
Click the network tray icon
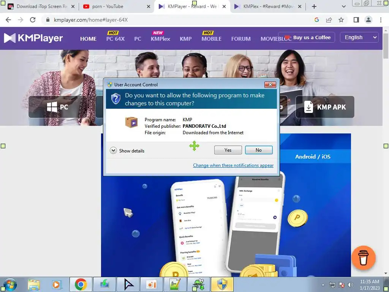pos(332,285)
